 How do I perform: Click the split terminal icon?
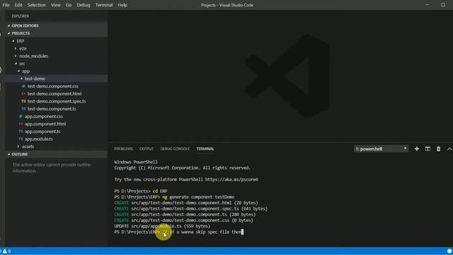click(x=428, y=149)
